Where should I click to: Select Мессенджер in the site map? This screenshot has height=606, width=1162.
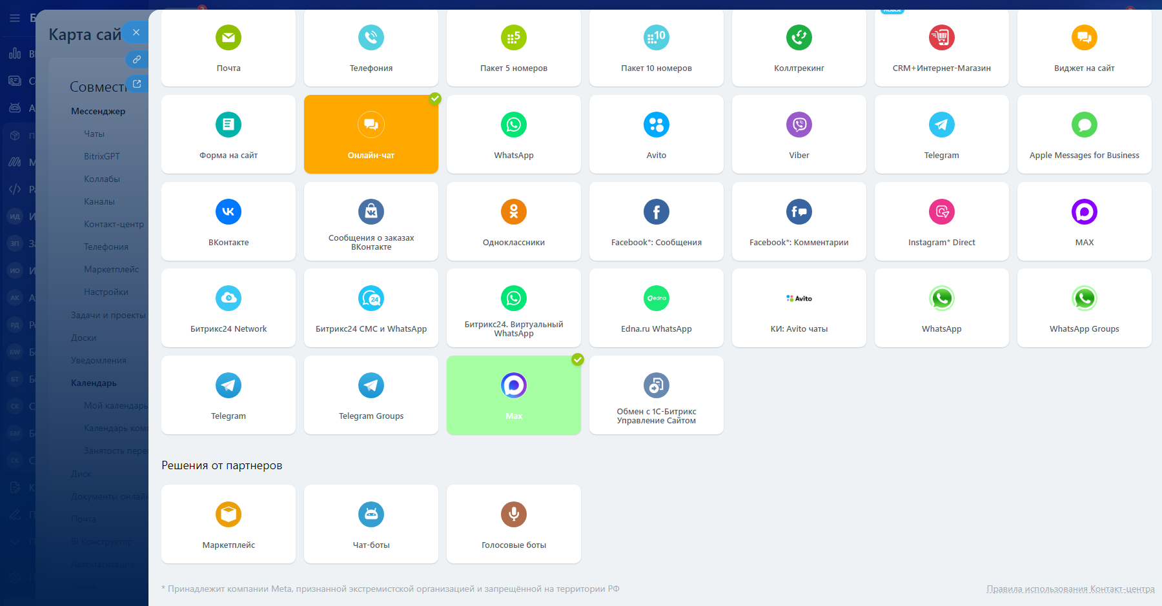click(98, 111)
